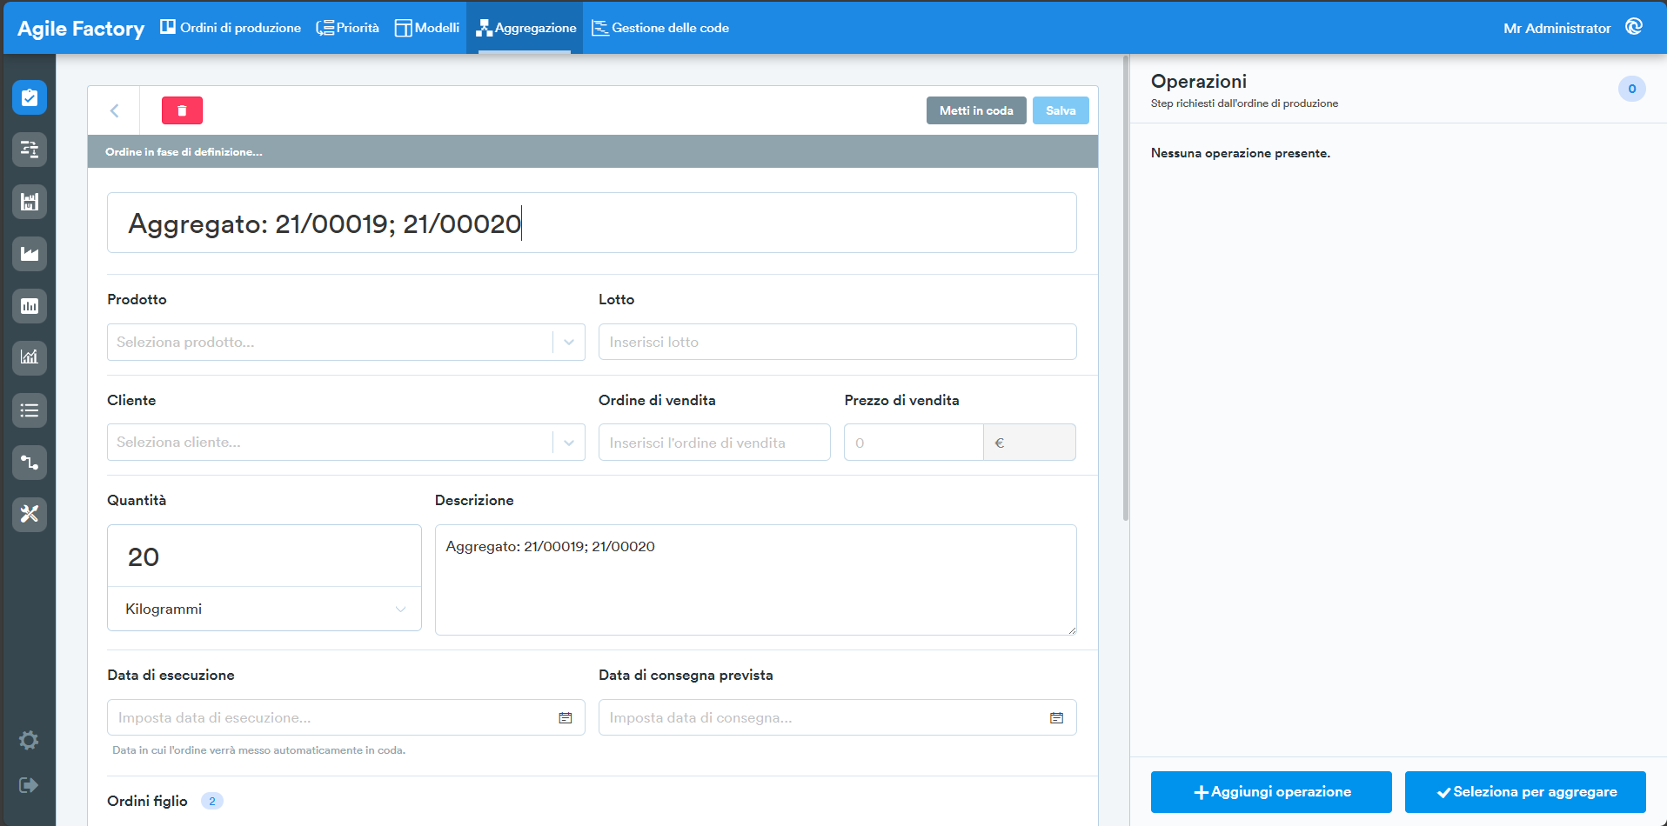This screenshot has width=1667, height=826.
Task: Open the Modelli menu item
Action: coord(427,28)
